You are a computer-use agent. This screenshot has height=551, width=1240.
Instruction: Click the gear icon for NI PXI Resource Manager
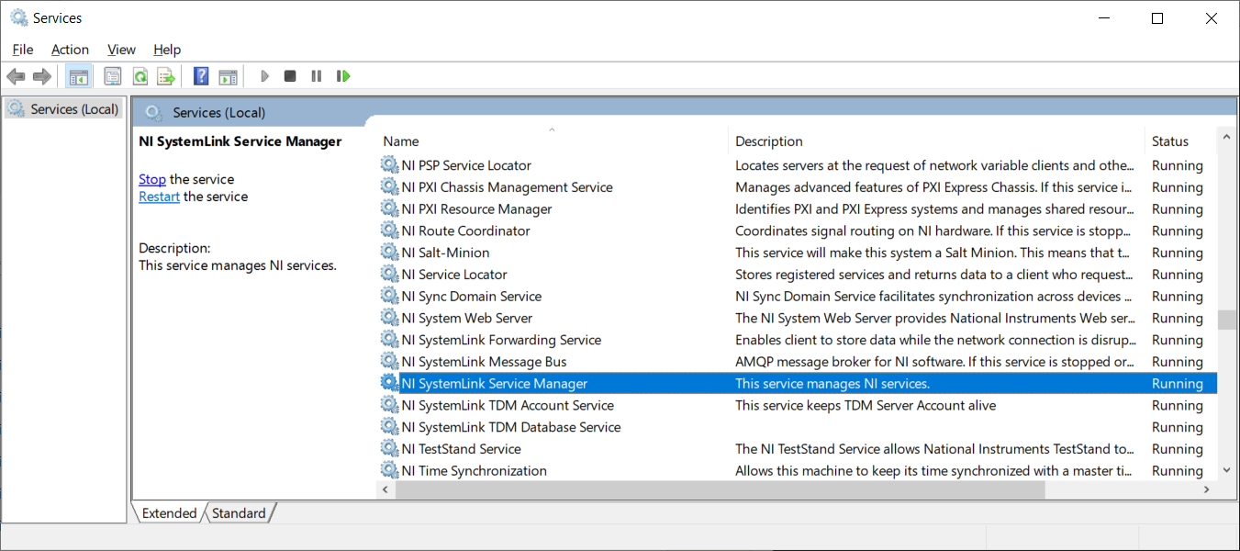click(x=389, y=209)
